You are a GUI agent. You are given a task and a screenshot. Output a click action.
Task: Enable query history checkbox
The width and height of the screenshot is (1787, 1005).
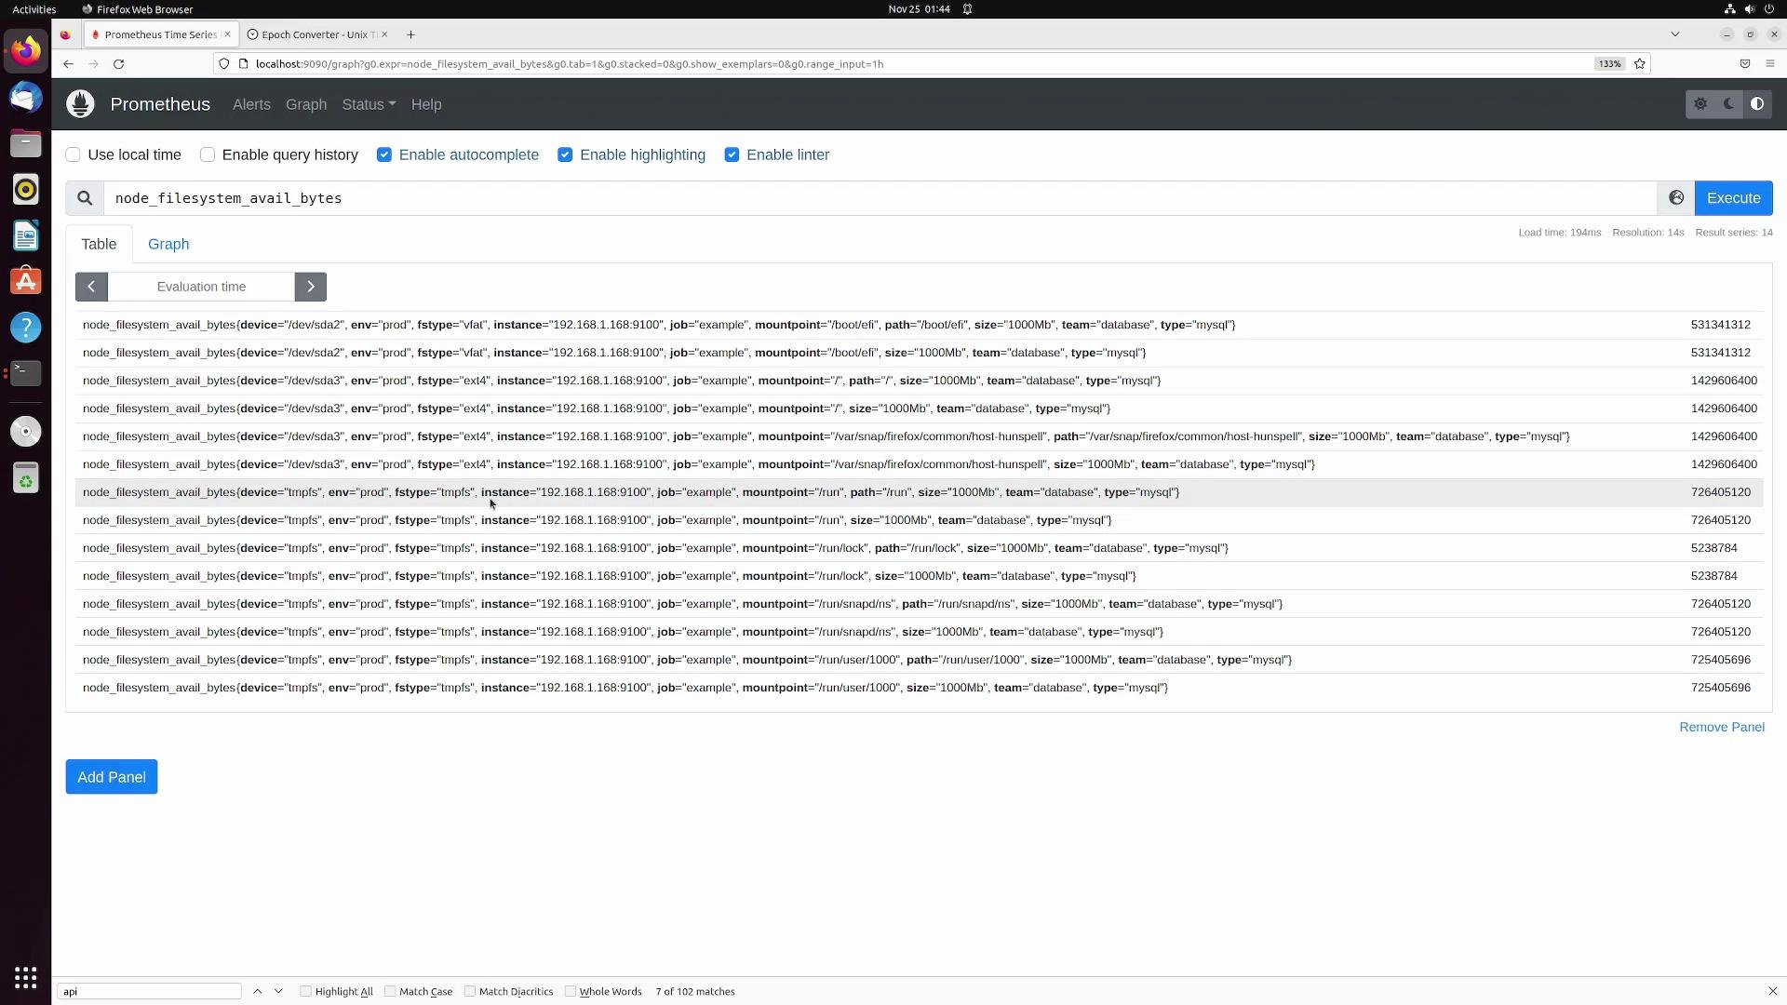(x=208, y=155)
